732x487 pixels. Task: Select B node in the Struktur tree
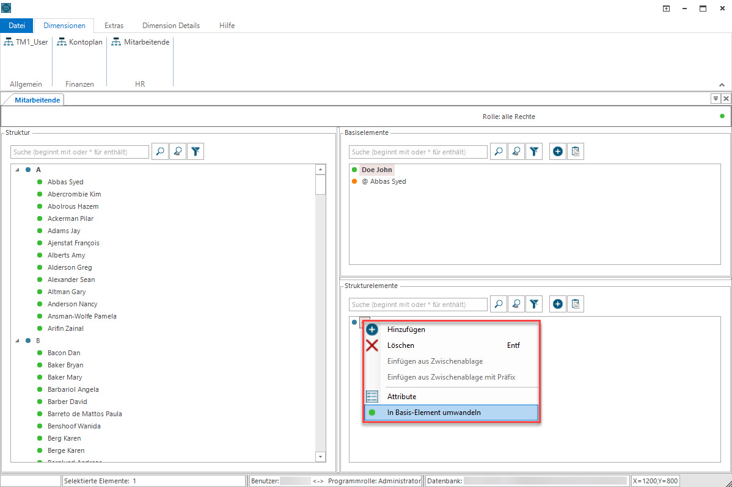coord(38,341)
